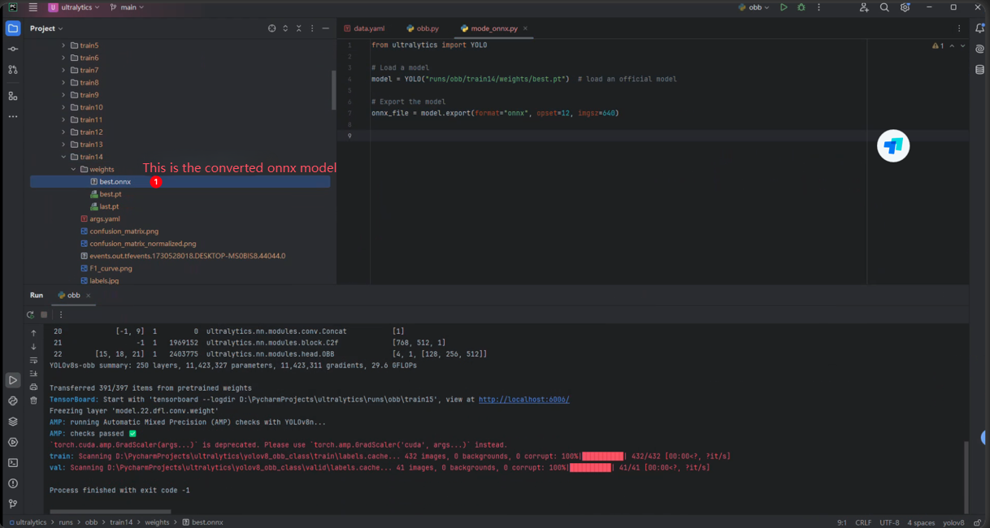Open the Database tool window
The width and height of the screenshot is (990, 528).
pos(979,70)
